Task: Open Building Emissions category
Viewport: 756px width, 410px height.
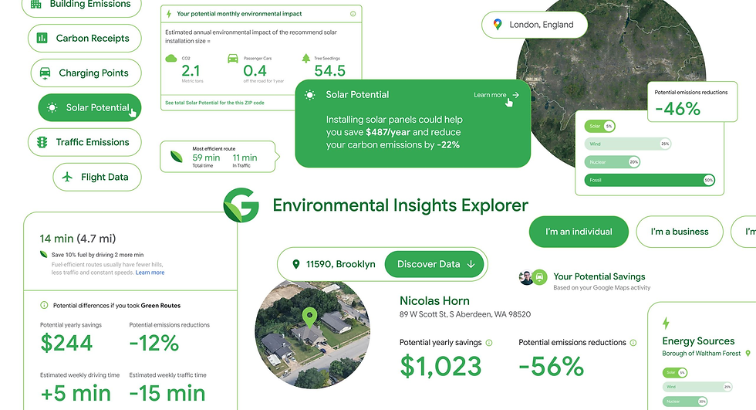Action: pyautogui.click(x=82, y=5)
